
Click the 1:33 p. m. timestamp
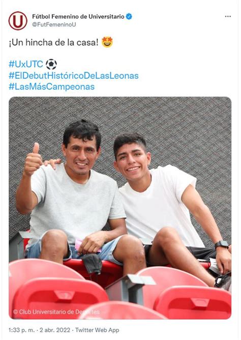(22, 330)
